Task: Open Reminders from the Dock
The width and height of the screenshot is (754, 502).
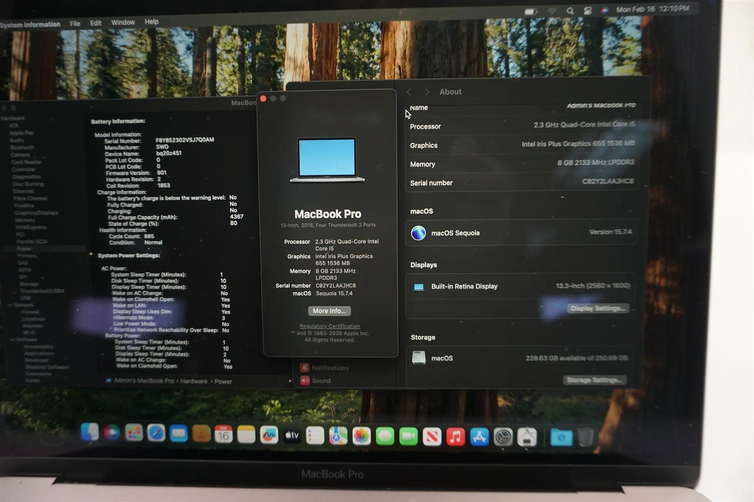Action: pyautogui.click(x=315, y=436)
